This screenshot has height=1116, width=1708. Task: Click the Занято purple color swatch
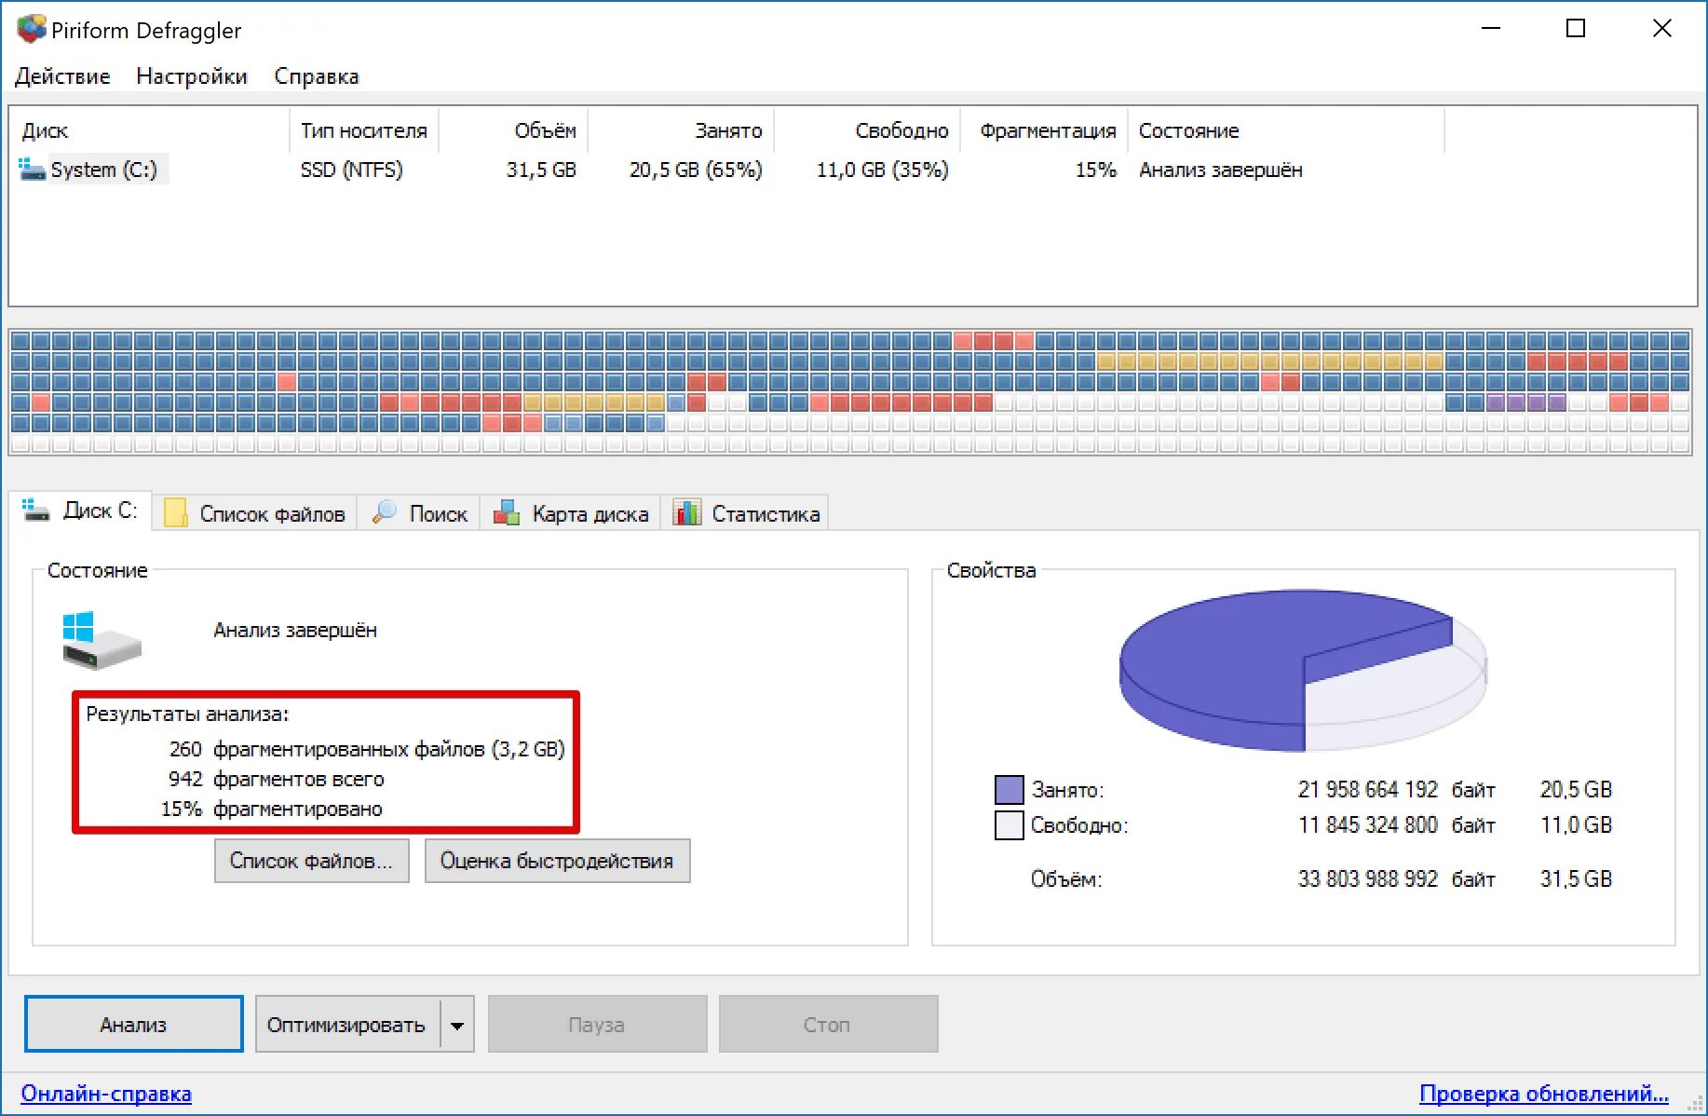1010,790
